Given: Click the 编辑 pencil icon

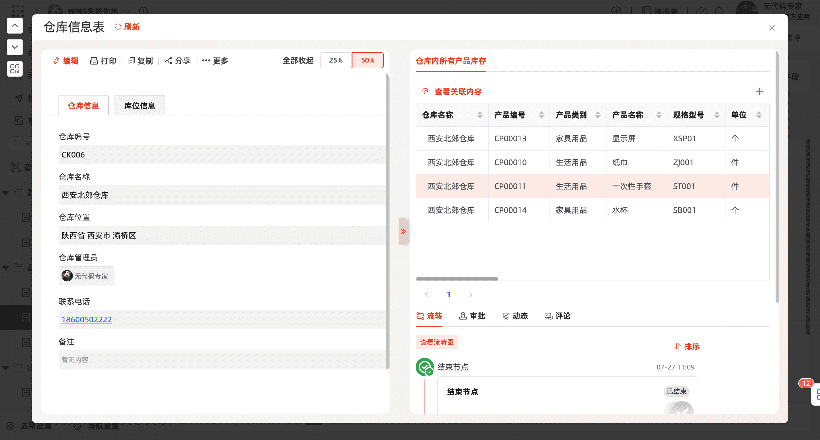Looking at the screenshot, I should coord(57,61).
